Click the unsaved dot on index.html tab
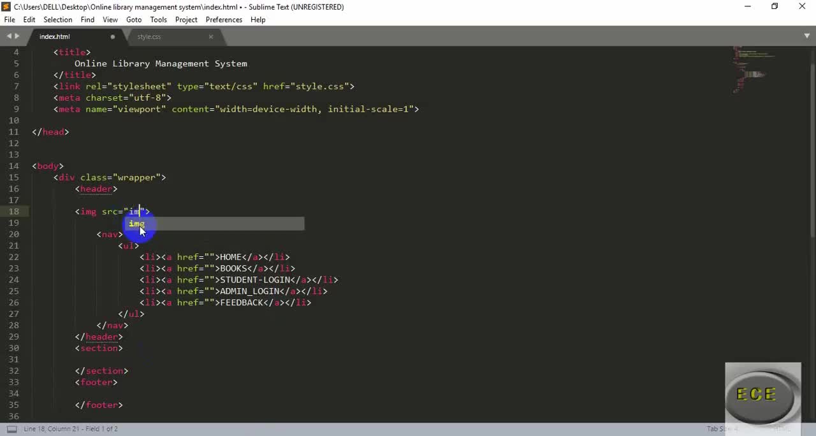Screen dimensions: 816x436 coord(113,37)
